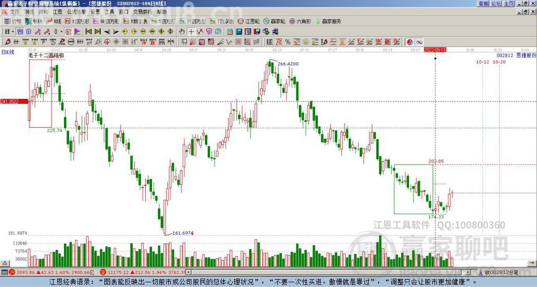537x287 pixels.
Task: Jump to last bar with skip-forward icon
Action: 97,32
